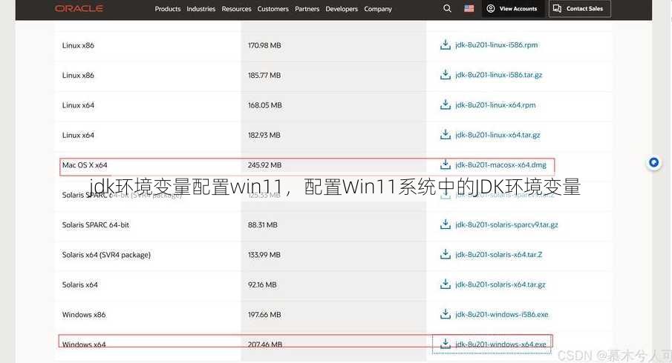Select the Windows x64 row label

tap(84, 344)
